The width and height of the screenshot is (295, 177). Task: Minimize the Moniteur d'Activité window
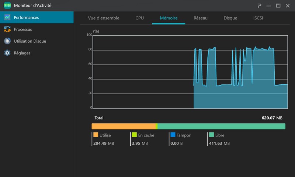pyautogui.click(x=269, y=6)
